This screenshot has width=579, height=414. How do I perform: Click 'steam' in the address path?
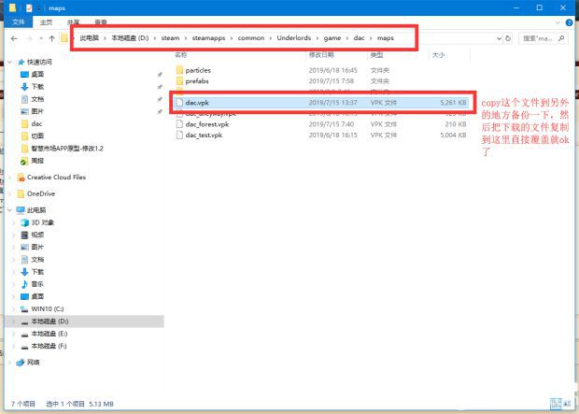coord(170,38)
